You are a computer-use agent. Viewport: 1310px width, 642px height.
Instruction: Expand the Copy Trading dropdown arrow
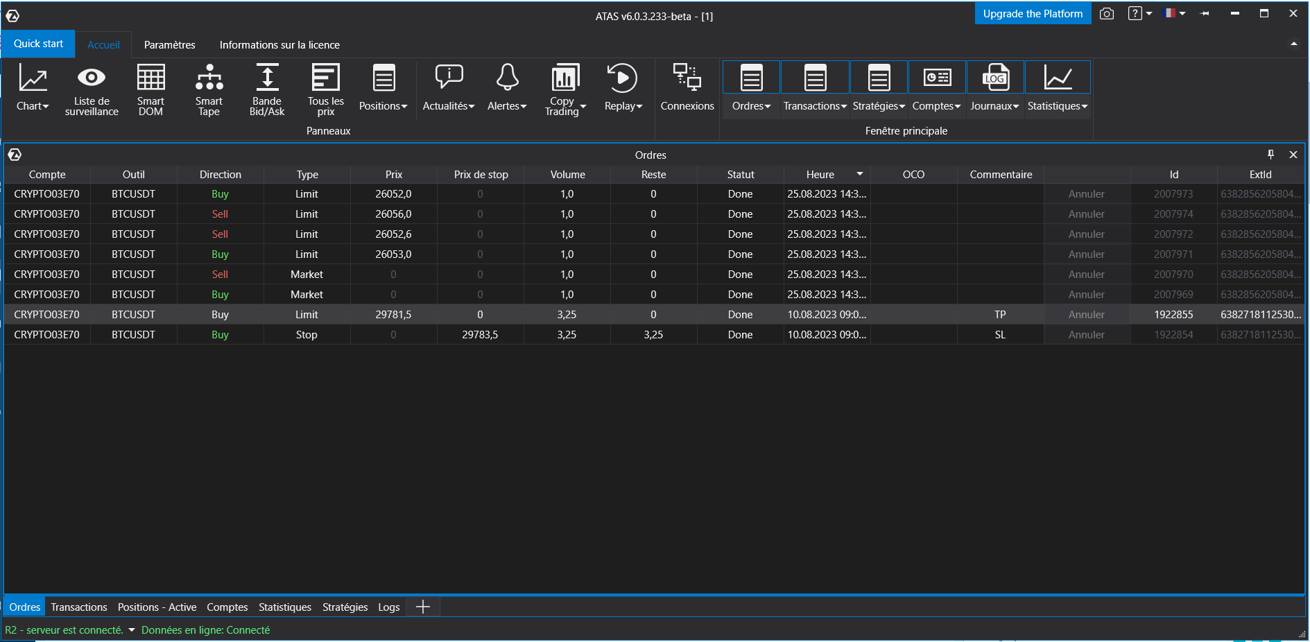tap(583, 107)
